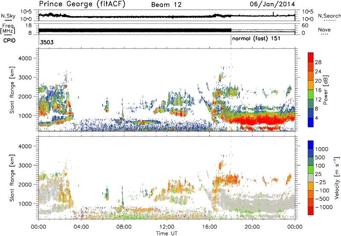Click the '60' tick on Nave axis
This screenshot has height=236, width=341.
click(305, 26)
